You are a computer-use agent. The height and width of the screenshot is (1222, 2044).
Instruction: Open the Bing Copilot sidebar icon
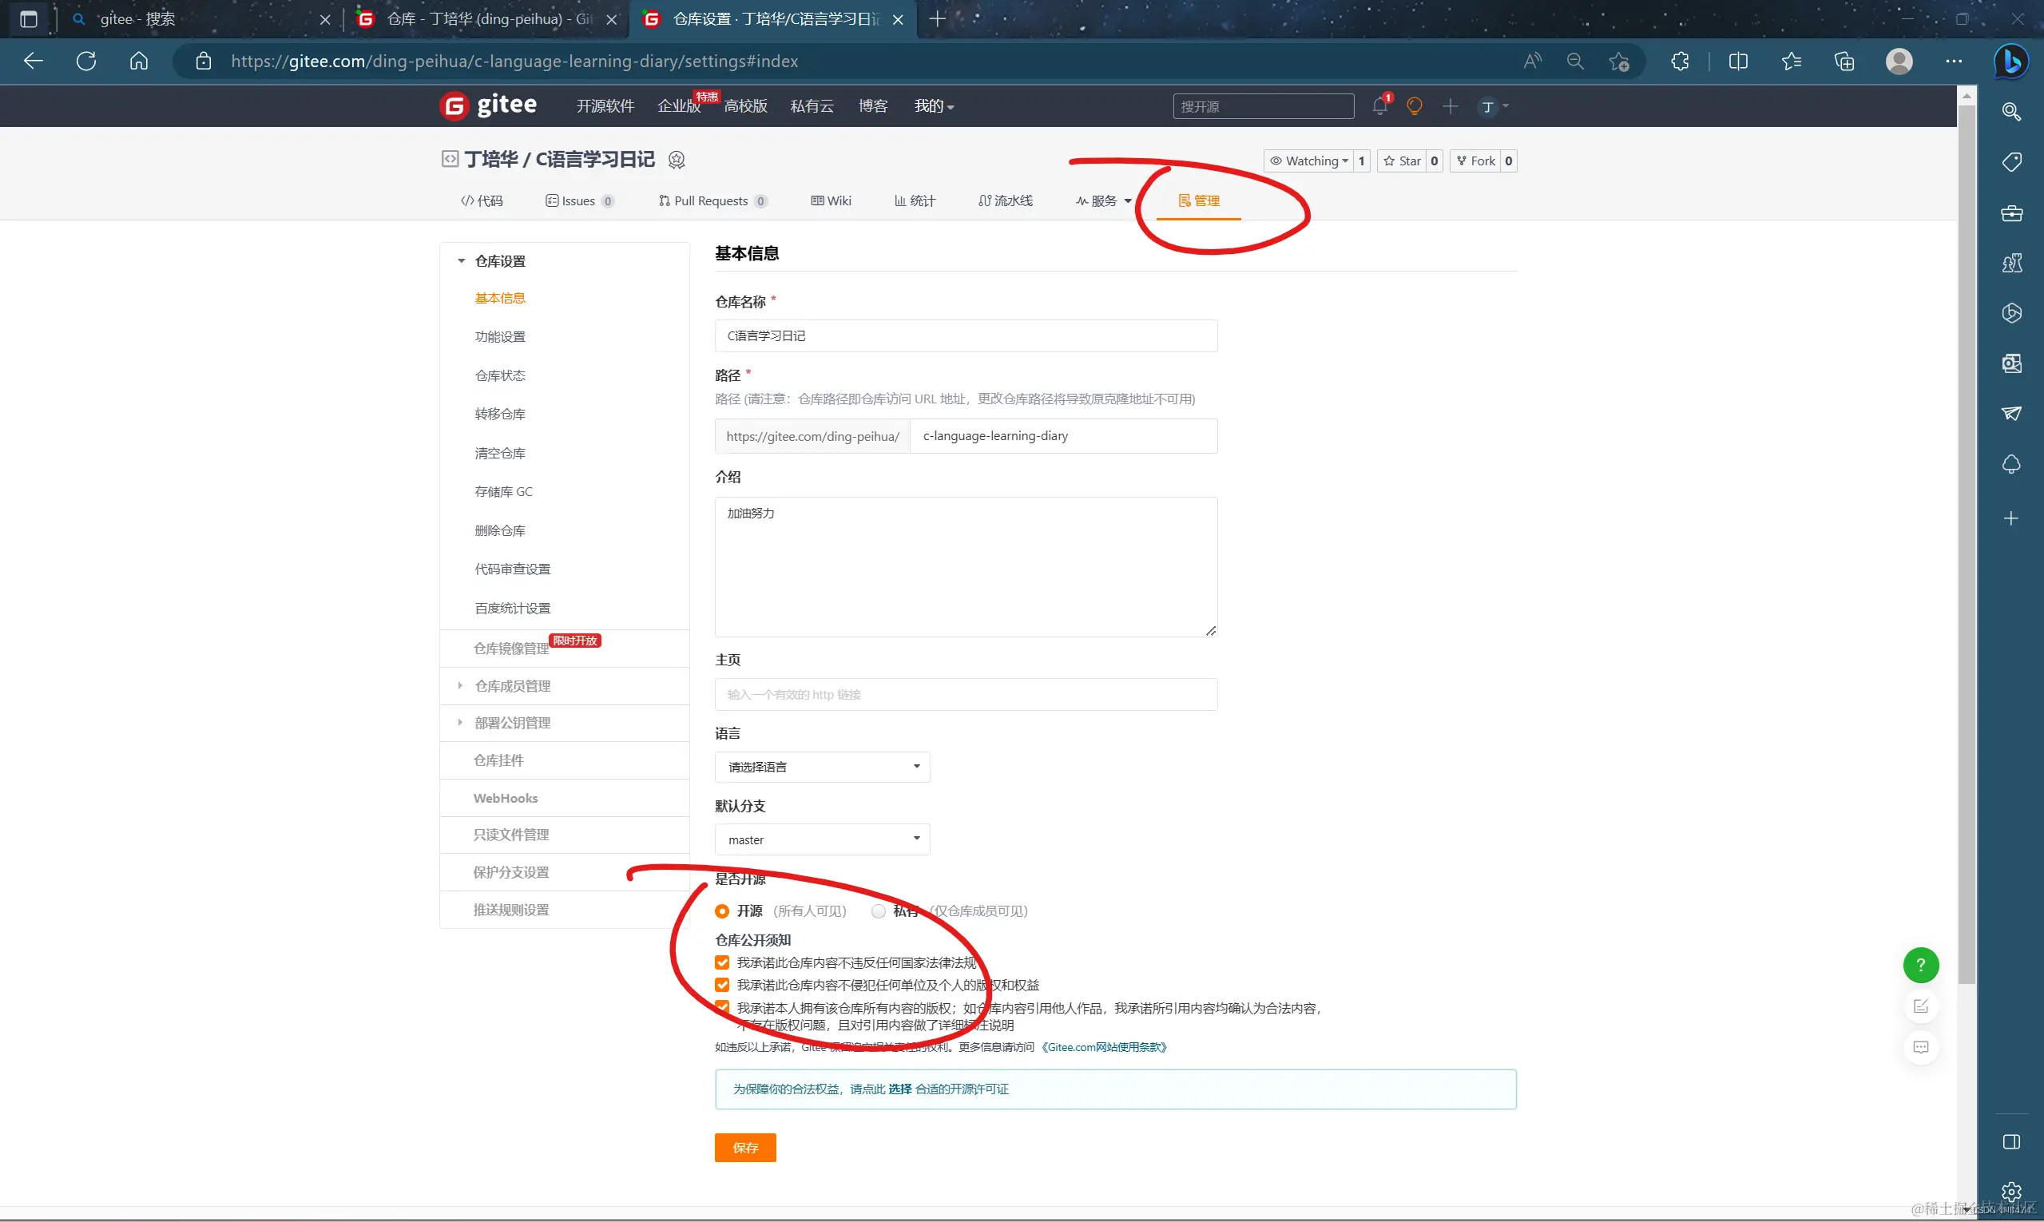pyautogui.click(x=2011, y=61)
